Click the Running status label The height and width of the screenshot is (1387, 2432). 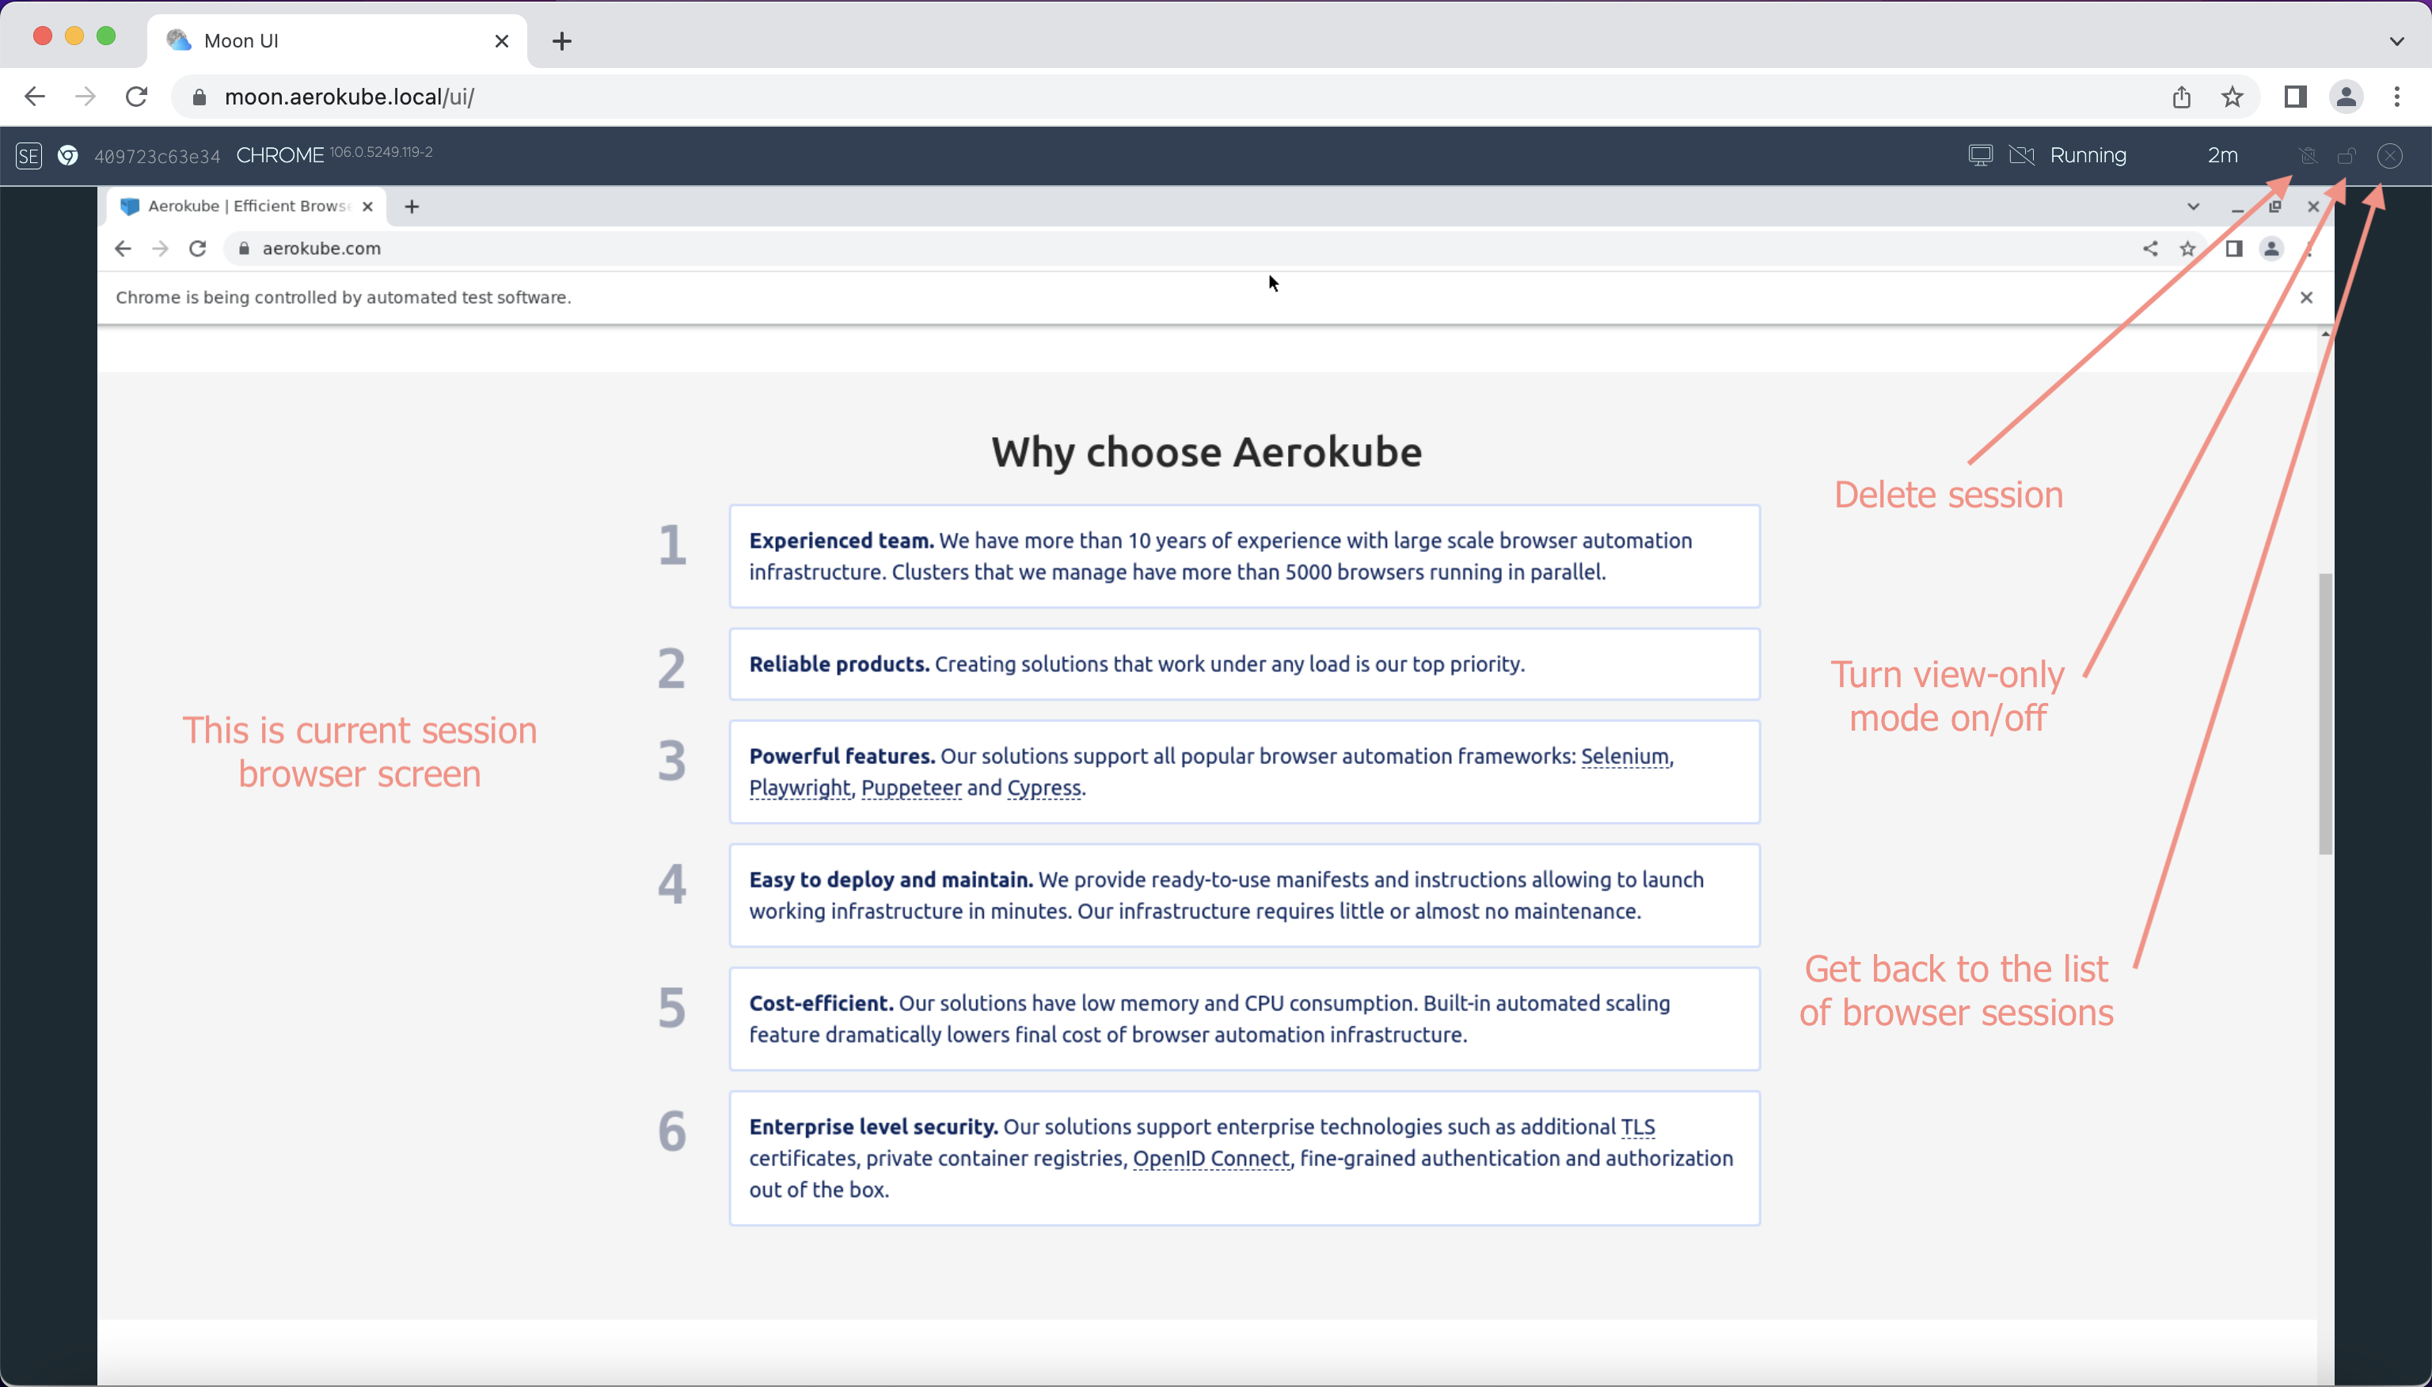click(2087, 155)
